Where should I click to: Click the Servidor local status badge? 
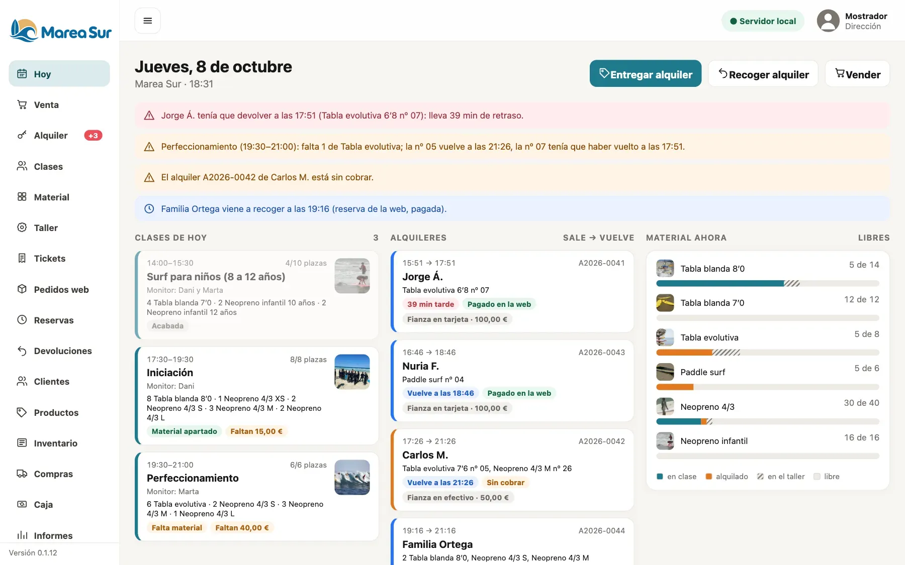pos(763,21)
